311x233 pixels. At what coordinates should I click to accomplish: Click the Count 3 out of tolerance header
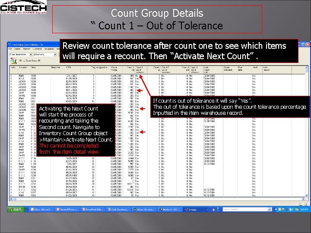click(197, 70)
